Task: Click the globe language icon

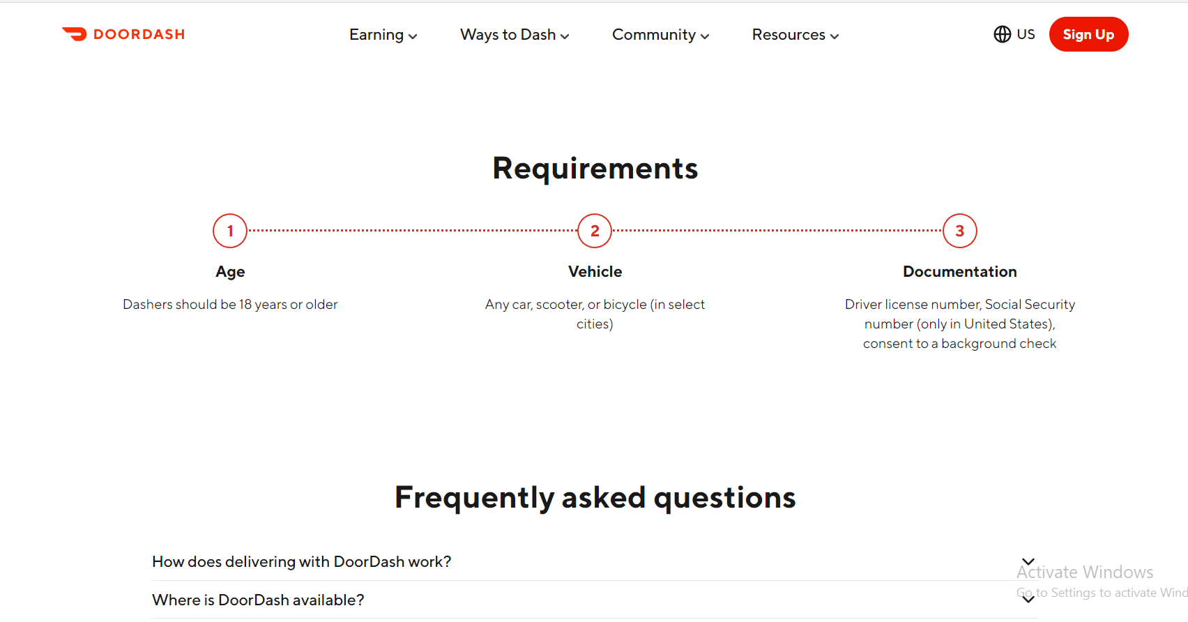Action: click(x=1002, y=34)
